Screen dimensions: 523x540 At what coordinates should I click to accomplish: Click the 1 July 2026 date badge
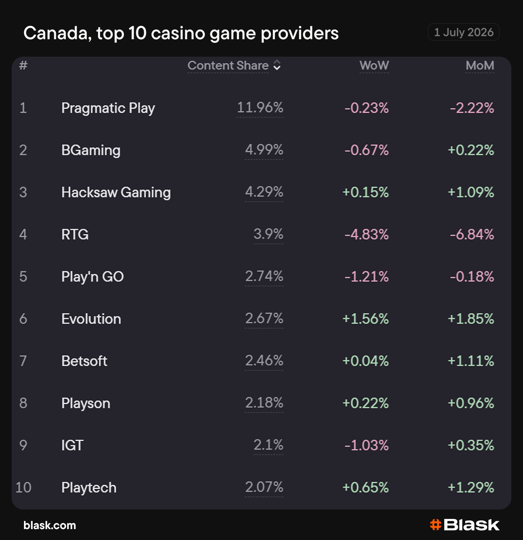coord(464,32)
